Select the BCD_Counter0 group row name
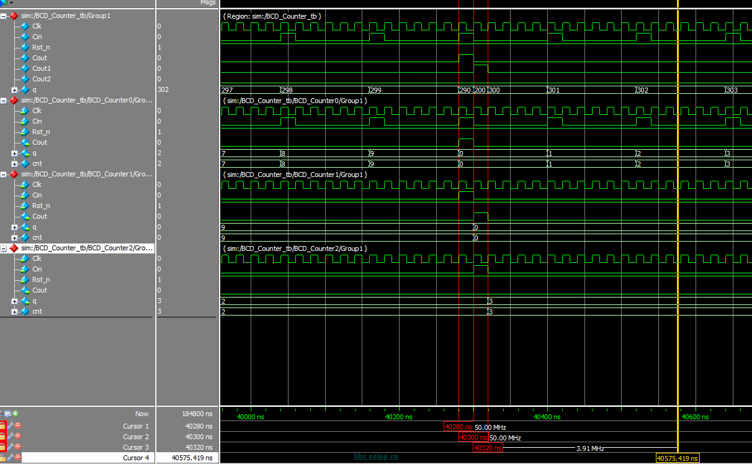The width and height of the screenshot is (752, 464). pyautogui.click(x=87, y=100)
